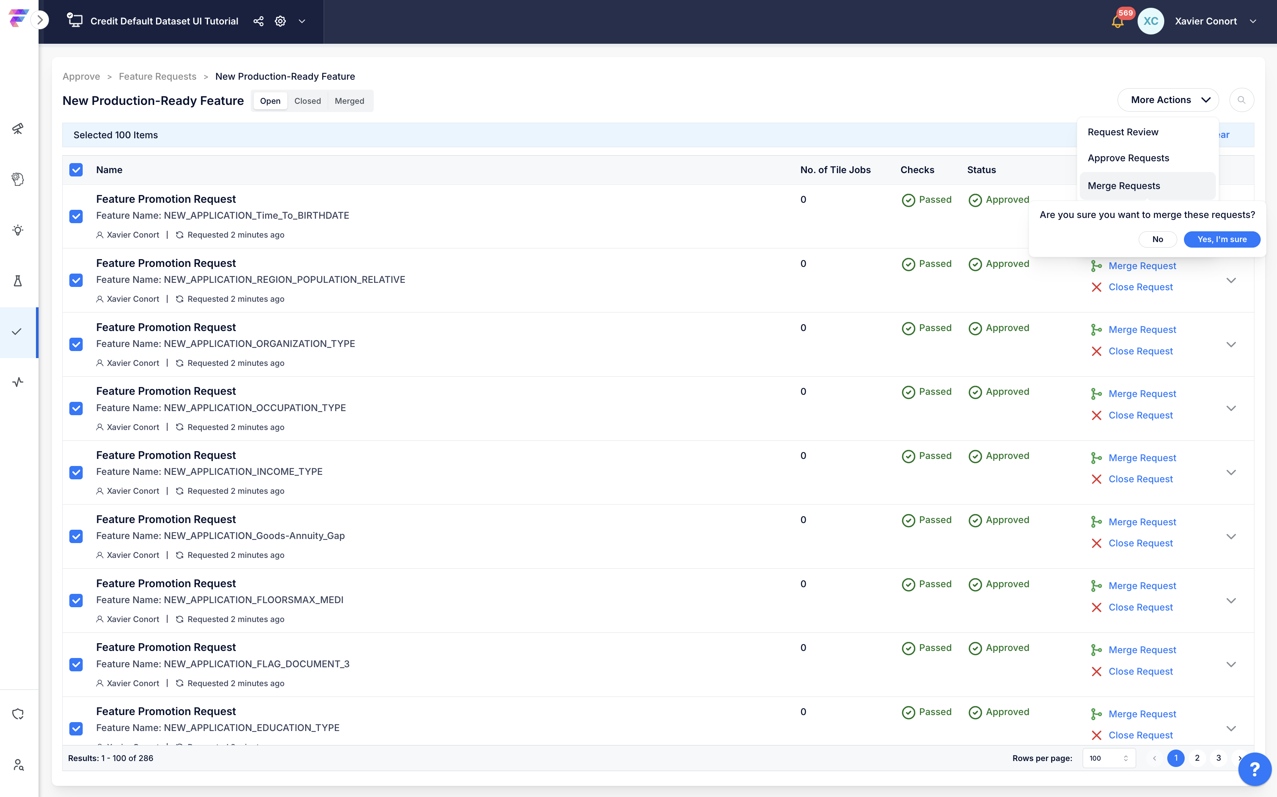Screen dimensions: 1277x797
Task: Open the rows per page selector
Action: 1109,758
